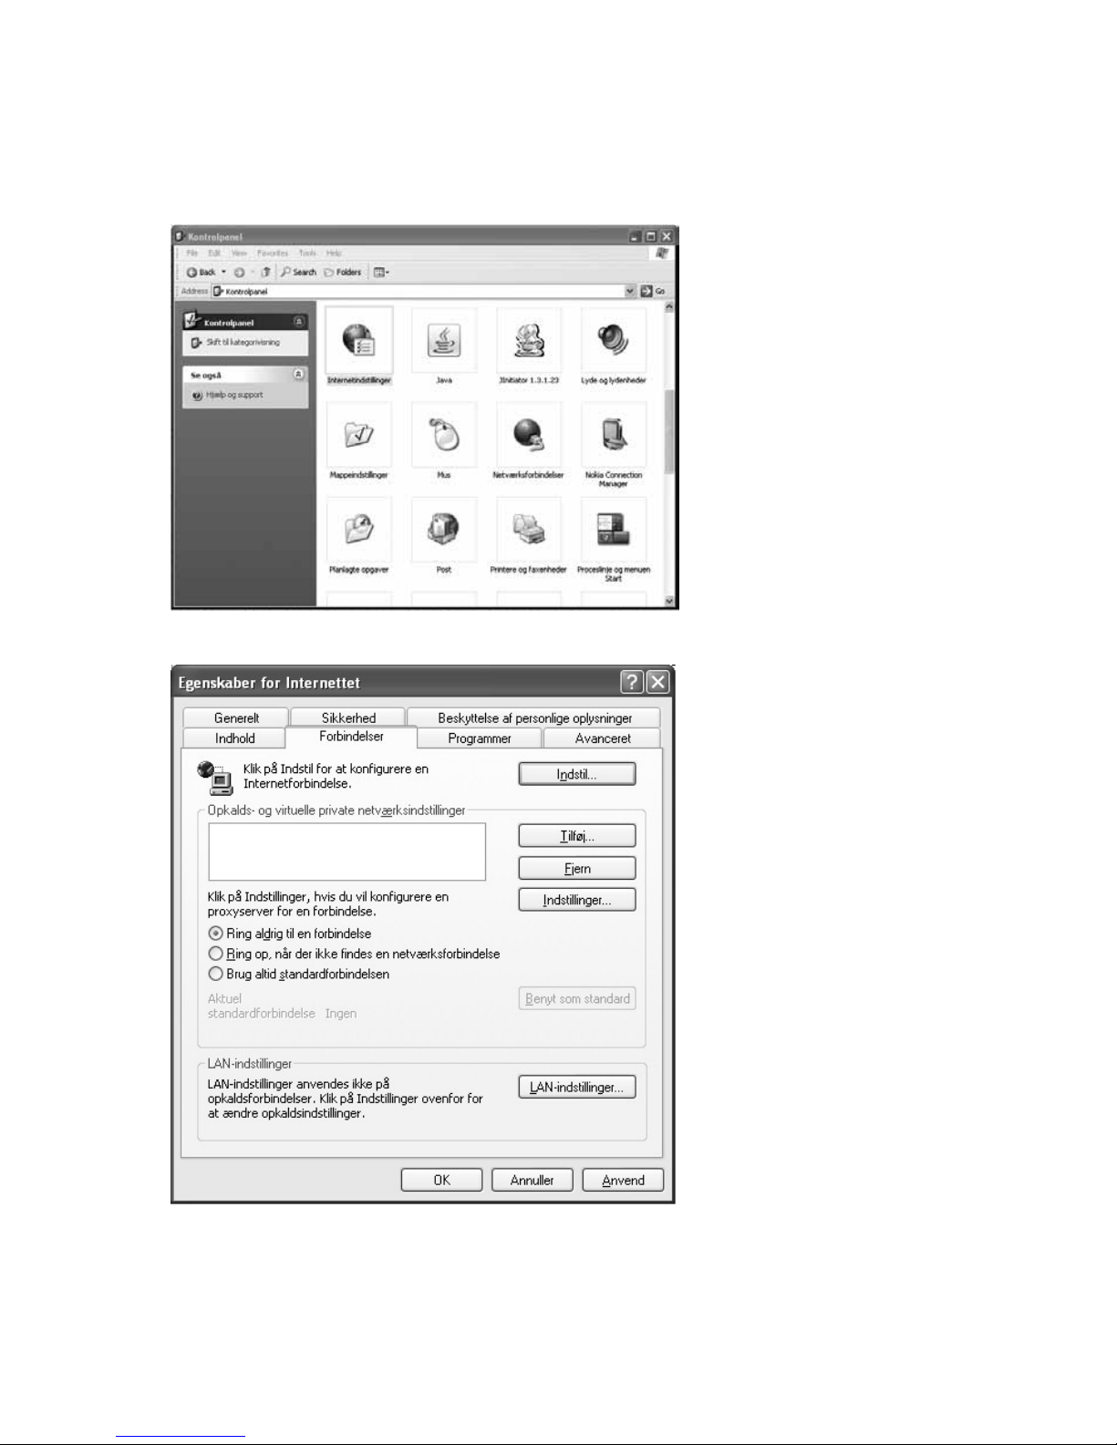Switch to the Indhold tab
Image resolution: width=1117 pixels, height=1445 pixels.
[235, 738]
